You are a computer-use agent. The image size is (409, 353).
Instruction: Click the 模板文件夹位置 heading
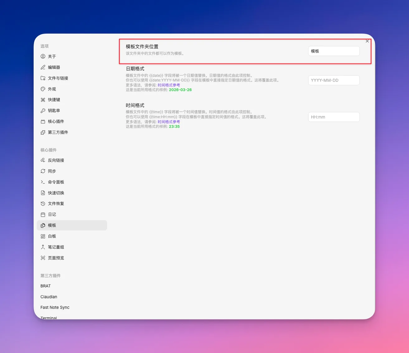coord(142,47)
